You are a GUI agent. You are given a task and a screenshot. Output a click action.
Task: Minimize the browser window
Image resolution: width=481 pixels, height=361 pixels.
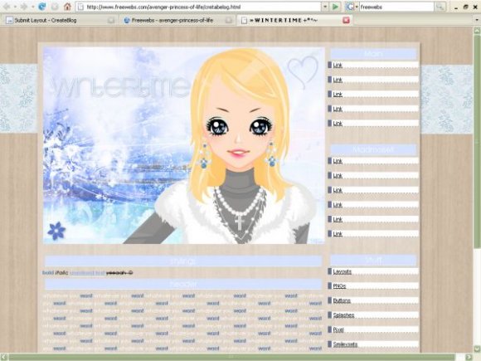456,7
